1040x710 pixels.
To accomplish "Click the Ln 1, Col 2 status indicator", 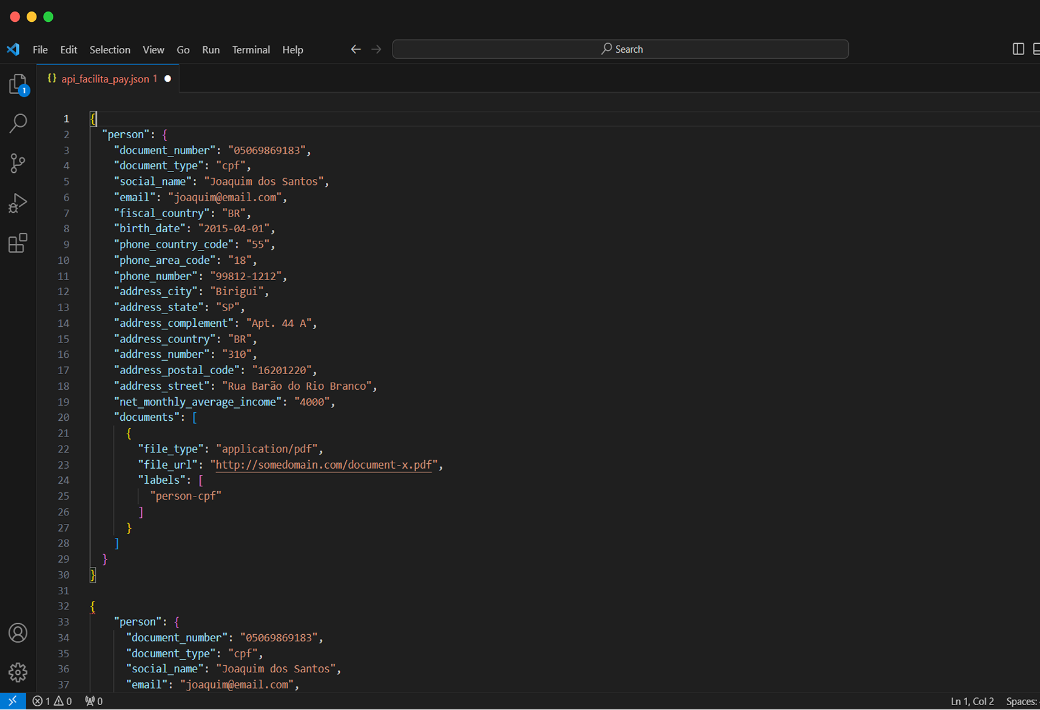I will tap(972, 701).
